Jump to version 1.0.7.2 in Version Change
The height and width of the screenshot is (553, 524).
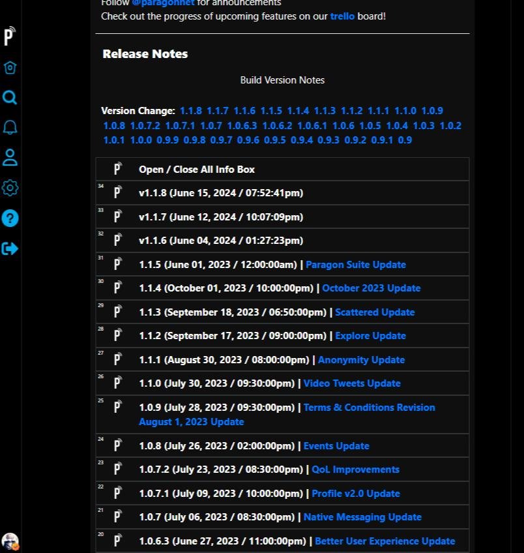(145, 125)
